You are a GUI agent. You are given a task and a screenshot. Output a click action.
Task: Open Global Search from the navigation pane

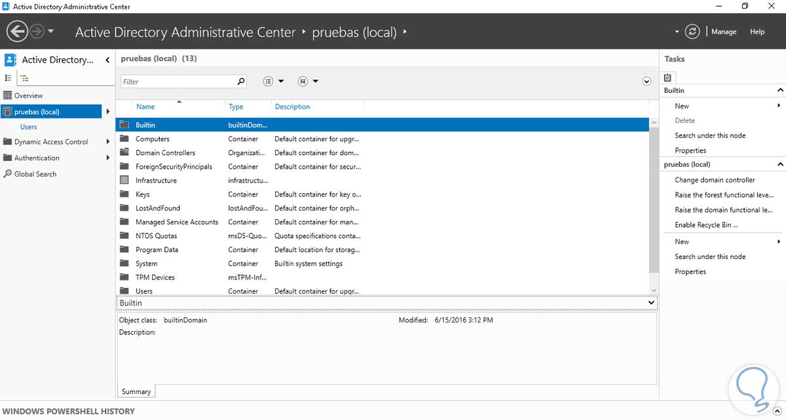point(35,174)
